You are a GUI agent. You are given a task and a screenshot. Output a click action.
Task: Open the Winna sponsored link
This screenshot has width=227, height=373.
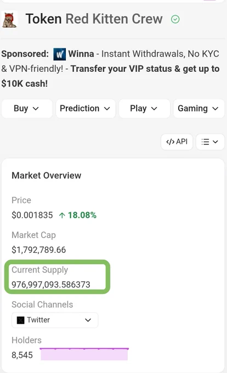coord(81,54)
